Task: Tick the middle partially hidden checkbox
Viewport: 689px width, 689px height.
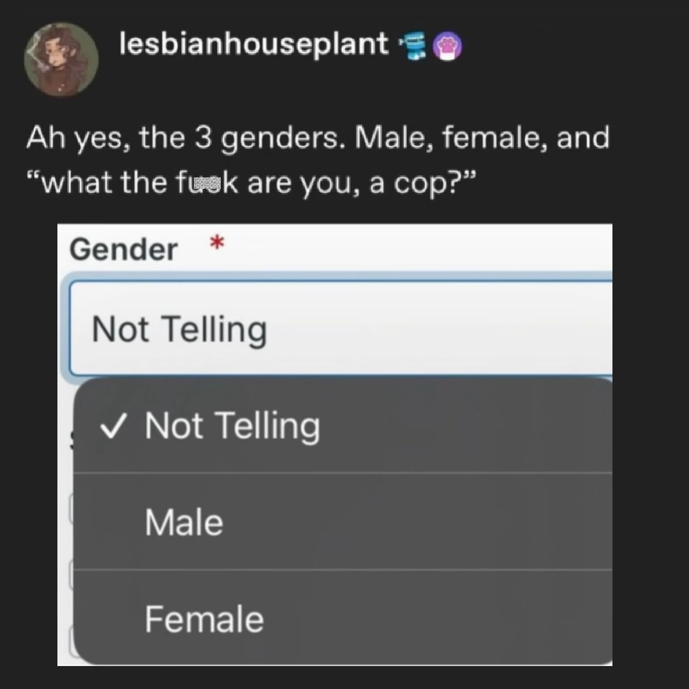Action: (x=71, y=574)
